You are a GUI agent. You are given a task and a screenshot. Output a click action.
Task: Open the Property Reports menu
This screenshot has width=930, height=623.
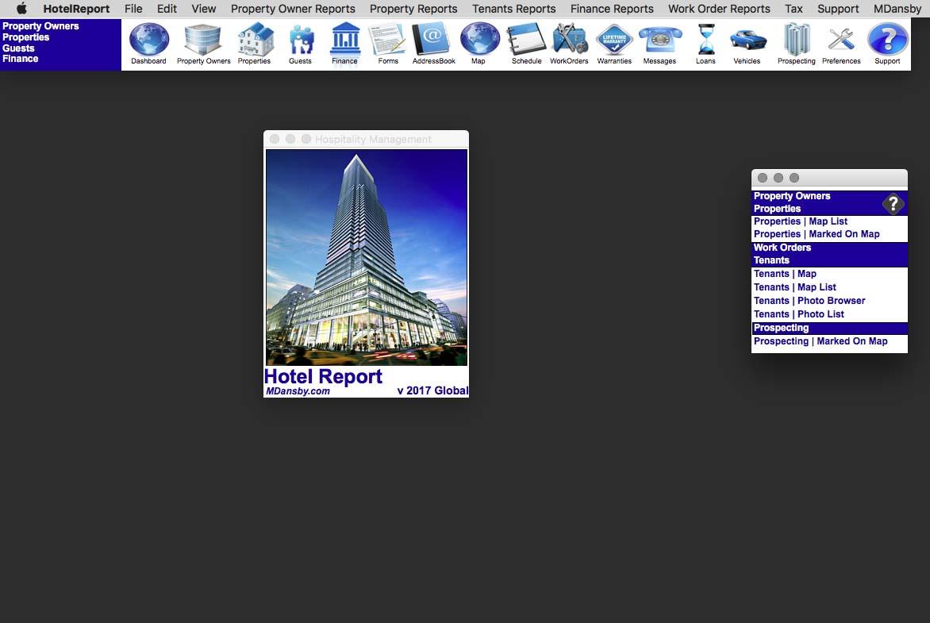[x=413, y=9]
